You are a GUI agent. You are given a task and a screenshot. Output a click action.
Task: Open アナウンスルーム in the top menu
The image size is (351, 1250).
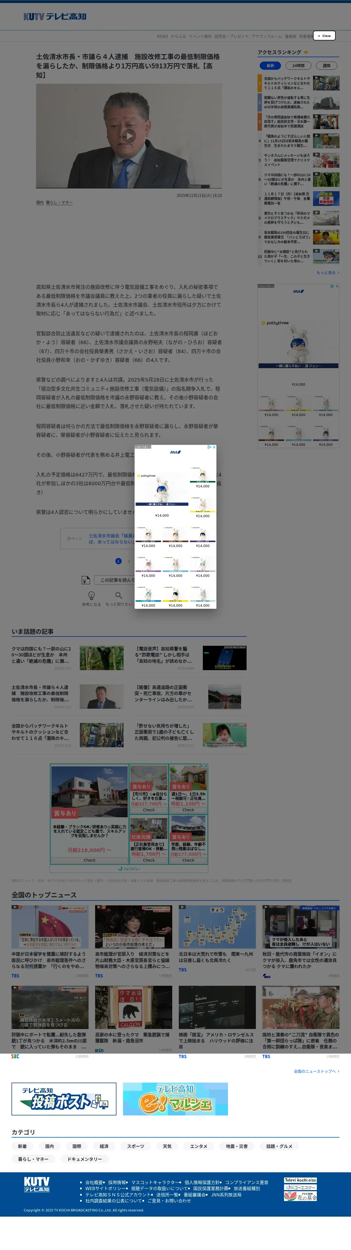[x=267, y=36]
